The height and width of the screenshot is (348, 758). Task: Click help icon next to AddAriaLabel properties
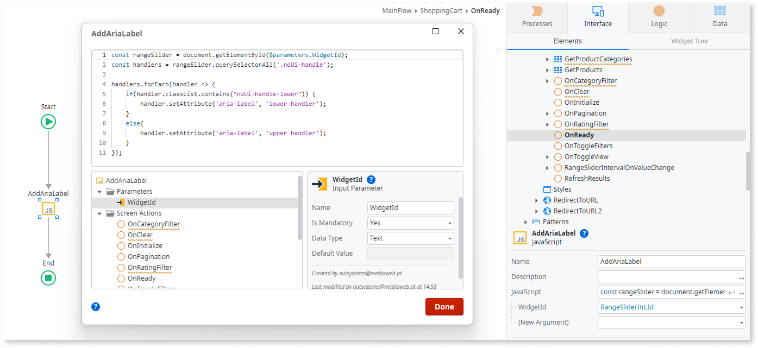[x=584, y=233]
